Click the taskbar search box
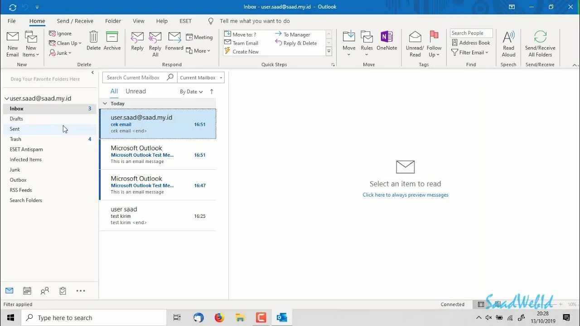 (94, 317)
